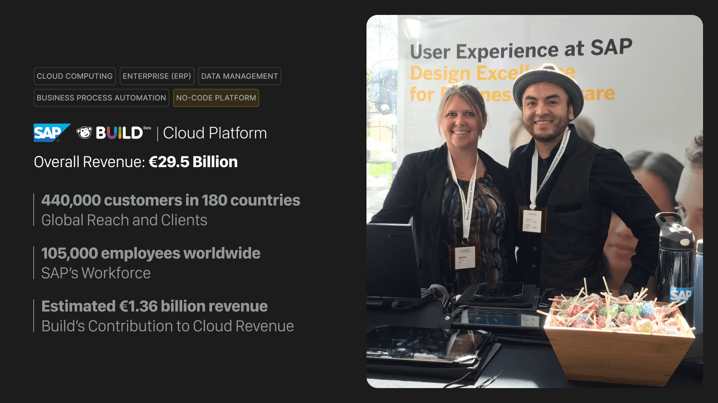The image size is (718, 403).
Task: Click Build's Contribution to Cloud Revenue subtitle
Action: pos(168,326)
